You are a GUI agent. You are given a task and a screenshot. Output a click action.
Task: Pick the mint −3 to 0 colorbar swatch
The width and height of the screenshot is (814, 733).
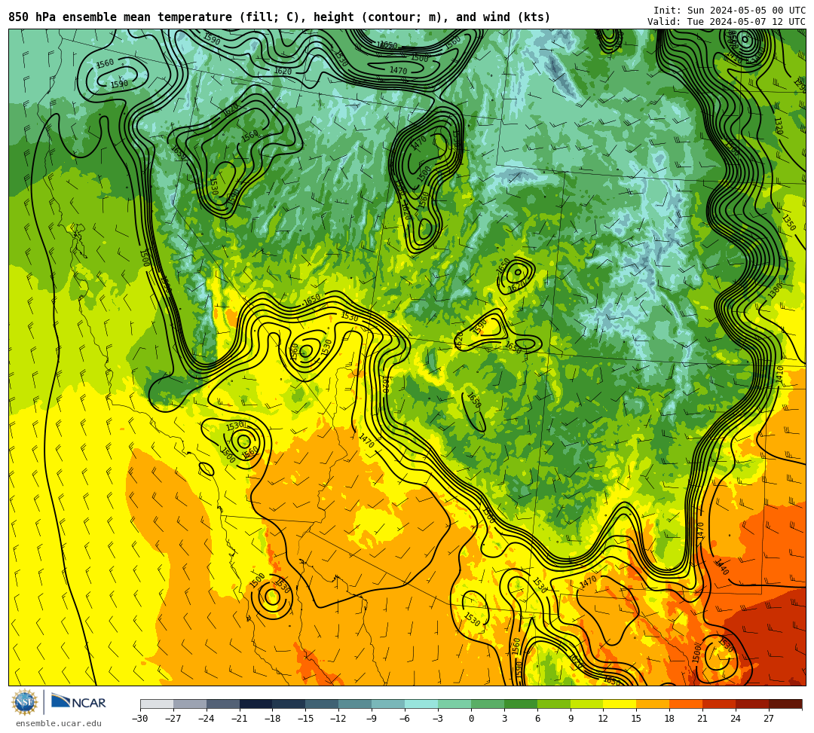[454, 704]
